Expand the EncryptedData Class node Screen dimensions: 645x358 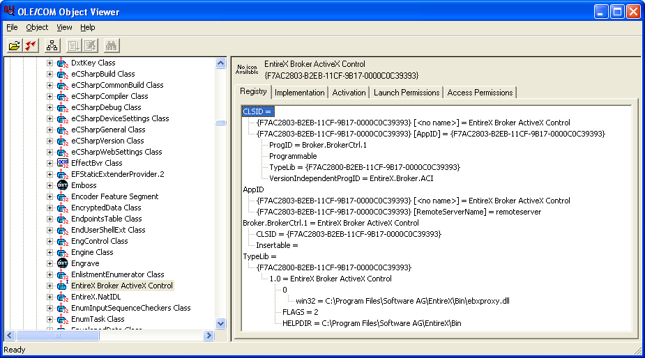coord(50,208)
